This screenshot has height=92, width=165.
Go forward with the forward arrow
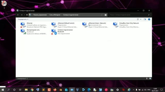[x=22, y=15]
